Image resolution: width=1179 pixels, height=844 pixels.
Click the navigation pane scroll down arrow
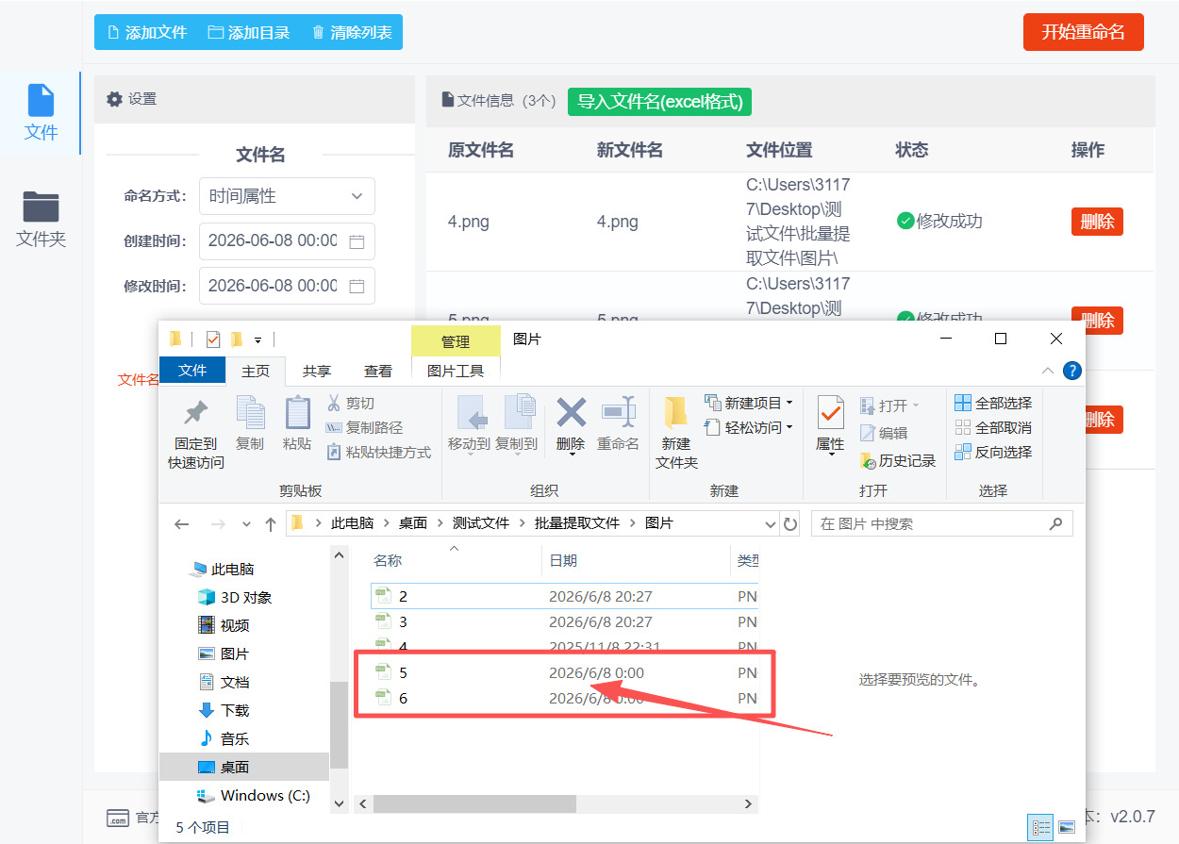click(x=340, y=803)
